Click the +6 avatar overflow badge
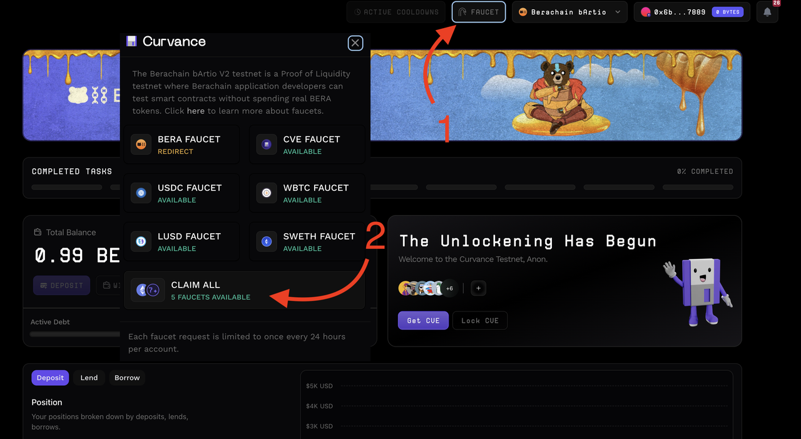The width and height of the screenshot is (801, 439). 449,288
